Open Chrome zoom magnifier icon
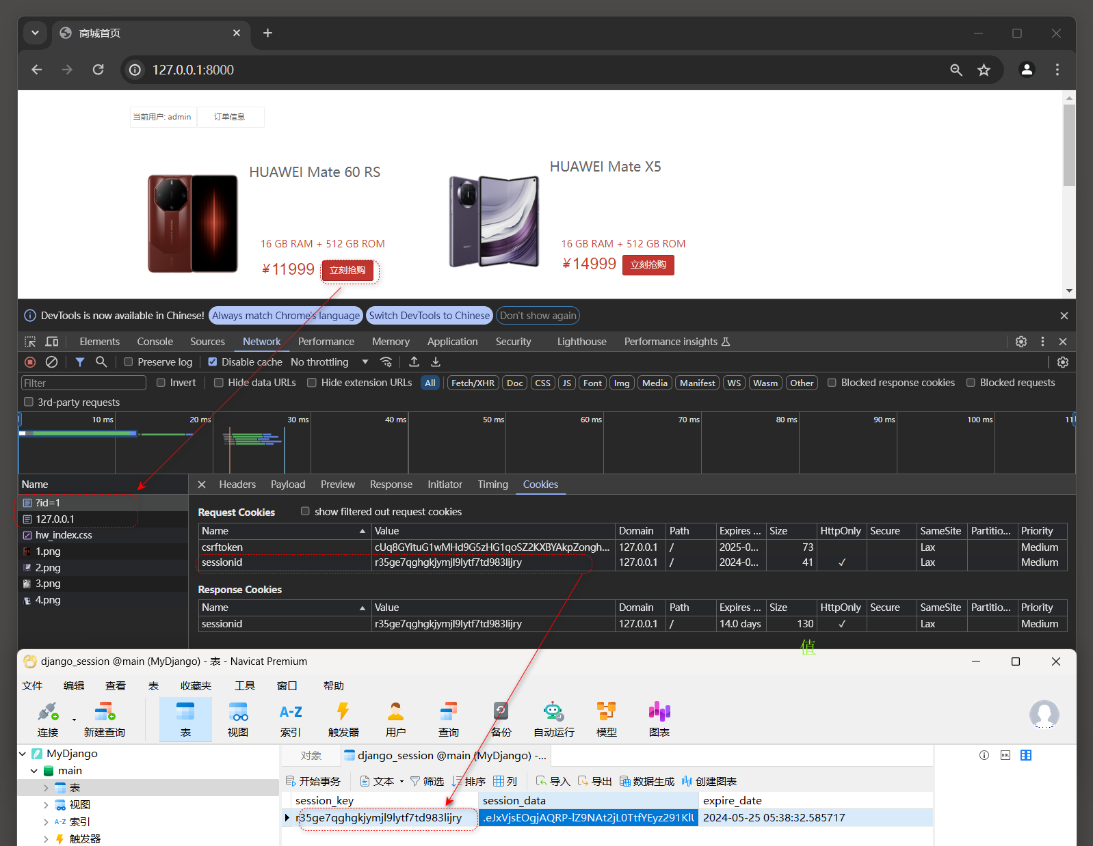 [x=956, y=70]
